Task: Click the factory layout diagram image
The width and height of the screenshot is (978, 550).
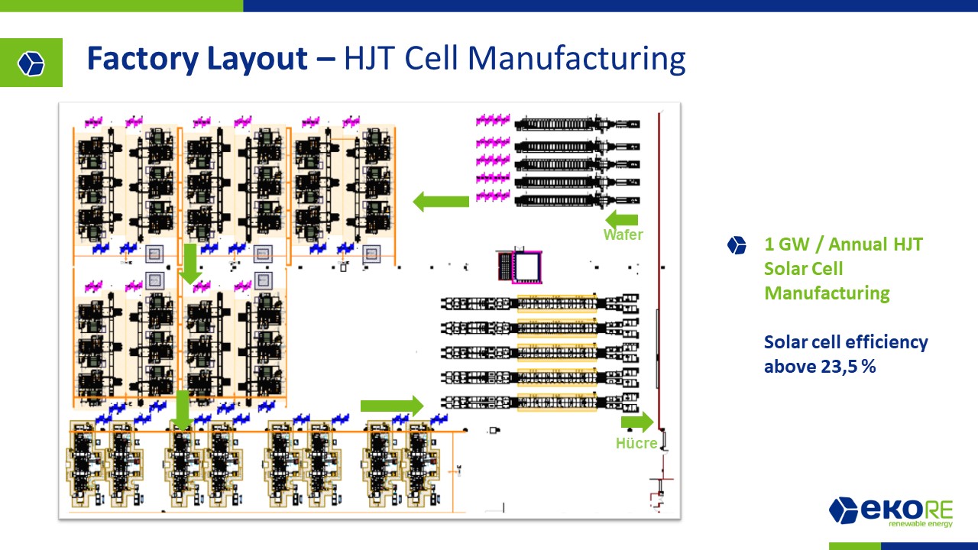Action: (371, 311)
